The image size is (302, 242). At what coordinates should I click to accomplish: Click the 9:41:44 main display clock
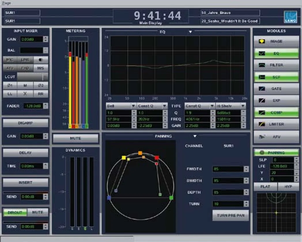[157, 16]
